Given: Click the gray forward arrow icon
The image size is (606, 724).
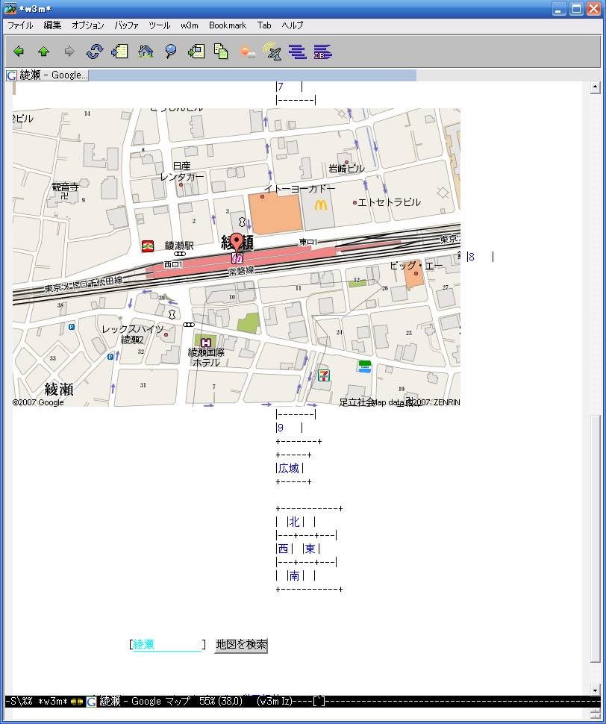Looking at the screenshot, I should point(69,52).
